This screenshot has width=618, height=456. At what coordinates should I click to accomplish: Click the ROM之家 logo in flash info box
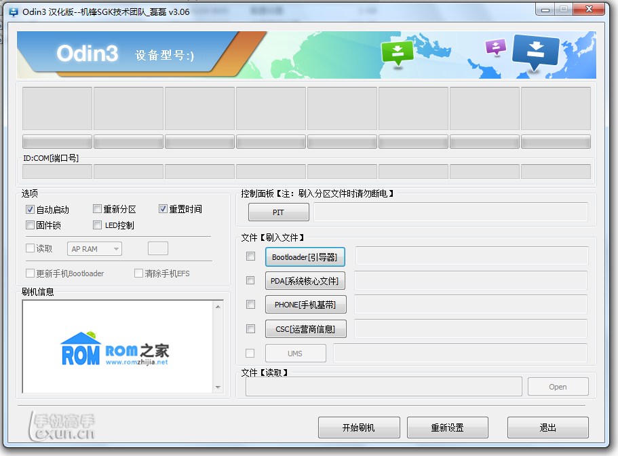(115, 348)
